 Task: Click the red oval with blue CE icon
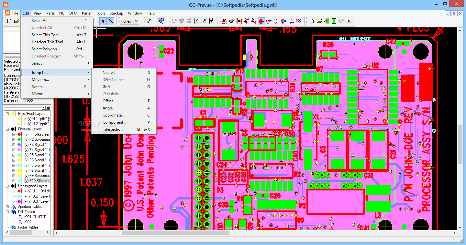(x=291, y=21)
